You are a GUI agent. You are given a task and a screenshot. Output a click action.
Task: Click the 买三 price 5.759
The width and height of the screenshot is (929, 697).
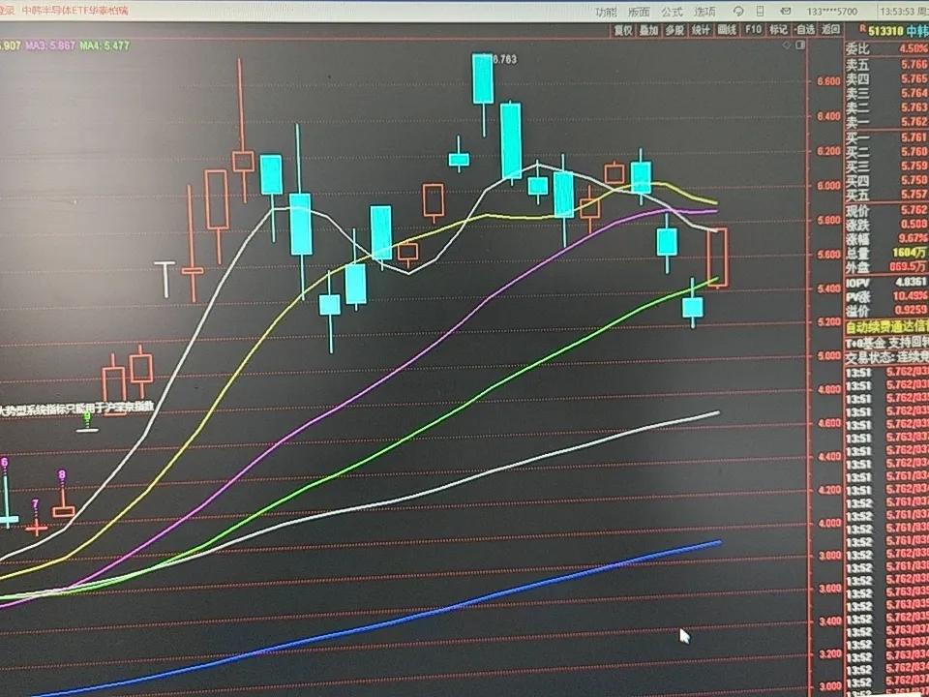tap(914, 166)
